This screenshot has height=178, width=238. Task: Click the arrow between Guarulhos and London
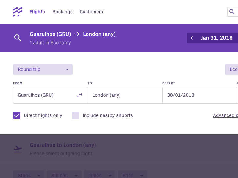tap(77, 34)
